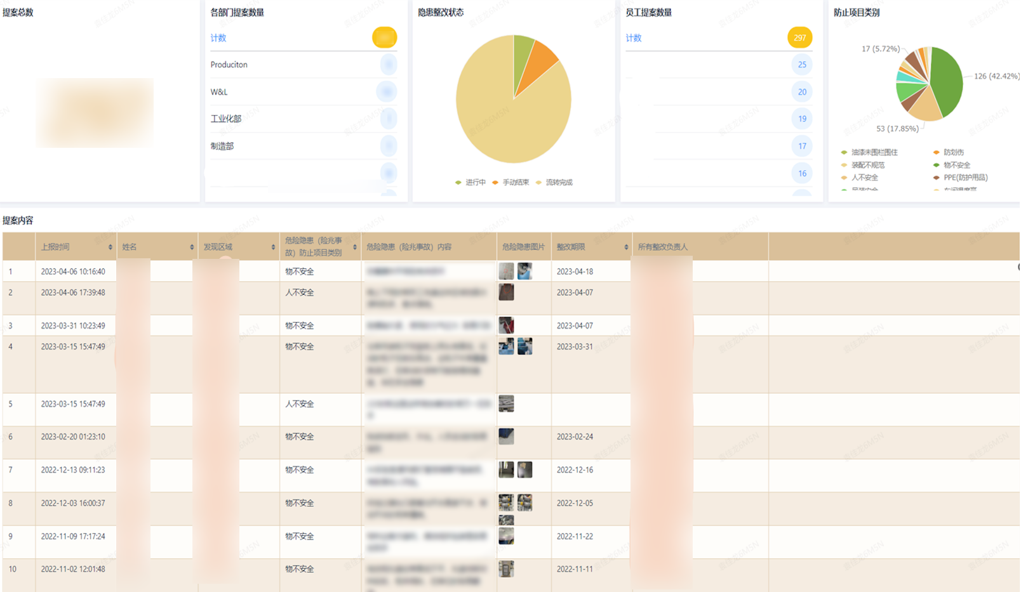Click 计数 link in 员工提案数量 panel
Viewport: 1021px width, 592px height.
(x=634, y=38)
